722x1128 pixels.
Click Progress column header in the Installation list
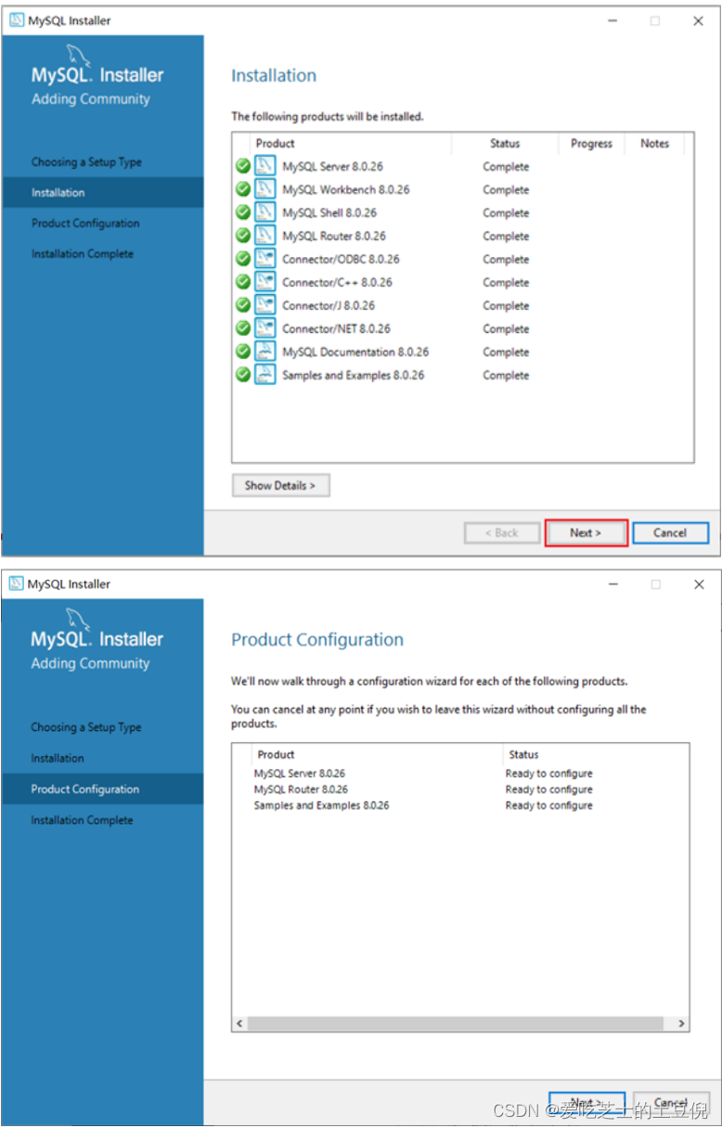coord(591,144)
